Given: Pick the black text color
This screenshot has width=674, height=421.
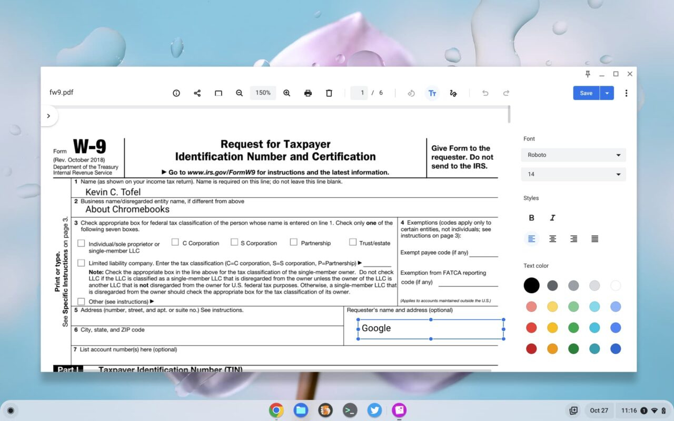Looking at the screenshot, I should click(531, 286).
